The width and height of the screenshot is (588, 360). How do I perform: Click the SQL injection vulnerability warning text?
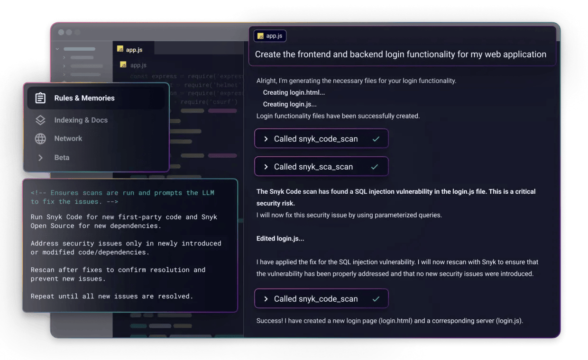[396, 197]
